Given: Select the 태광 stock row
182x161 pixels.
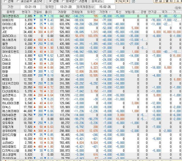Looking at the screenshot, I should (x=91, y=72).
